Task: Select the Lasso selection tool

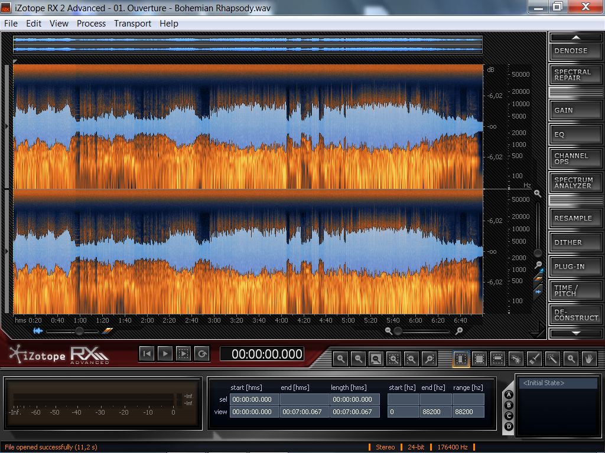Action: tap(516, 358)
